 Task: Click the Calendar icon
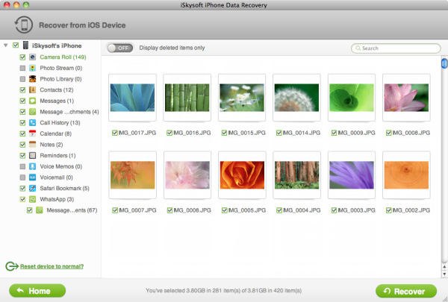(x=33, y=133)
